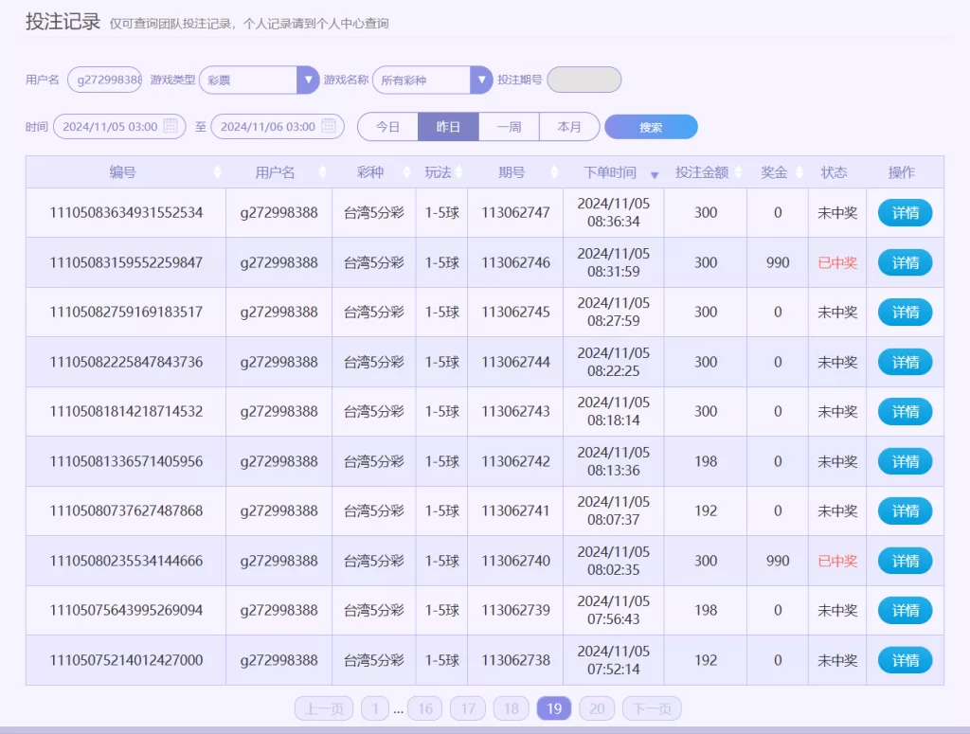The width and height of the screenshot is (970, 734).
Task: Sort by 编号 column arrows
Action: coord(217,172)
